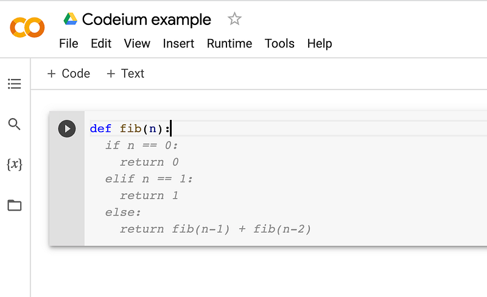The image size is (487, 297).
Task: Open the find and replace search icon
Action: 14,124
